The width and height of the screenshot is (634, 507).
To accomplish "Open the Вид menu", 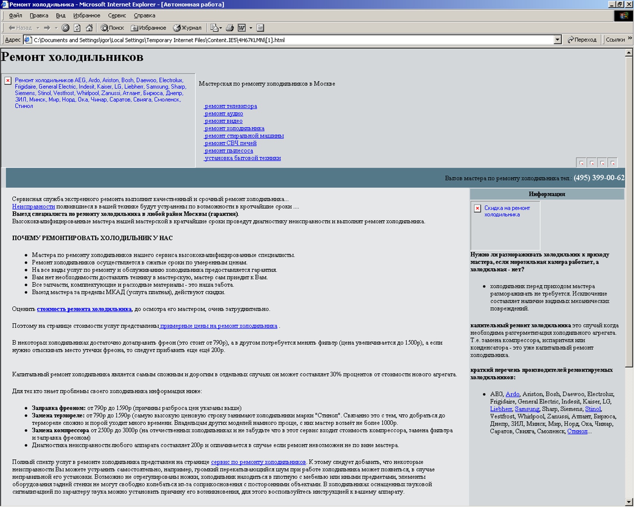I will point(61,16).
